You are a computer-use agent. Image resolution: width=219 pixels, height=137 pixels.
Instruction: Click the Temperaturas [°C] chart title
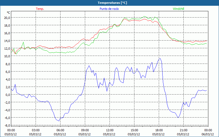[112, 3]
